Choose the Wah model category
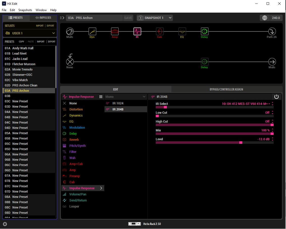 72,158
